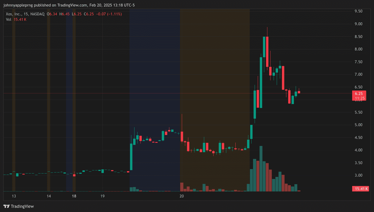The width and height of the screenshot is (374, 212).
Task: Click the low value L6.25
Action: point(76,14)
